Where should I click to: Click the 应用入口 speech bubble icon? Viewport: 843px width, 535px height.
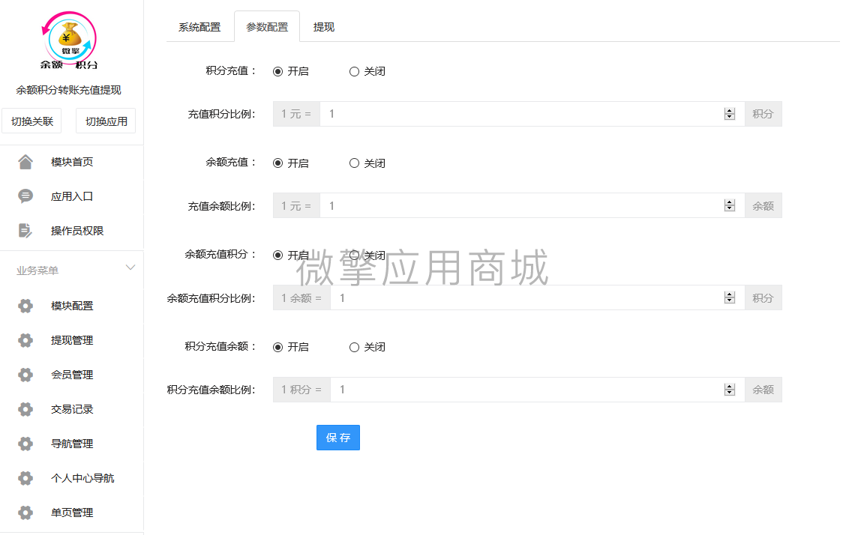[25, 196]
